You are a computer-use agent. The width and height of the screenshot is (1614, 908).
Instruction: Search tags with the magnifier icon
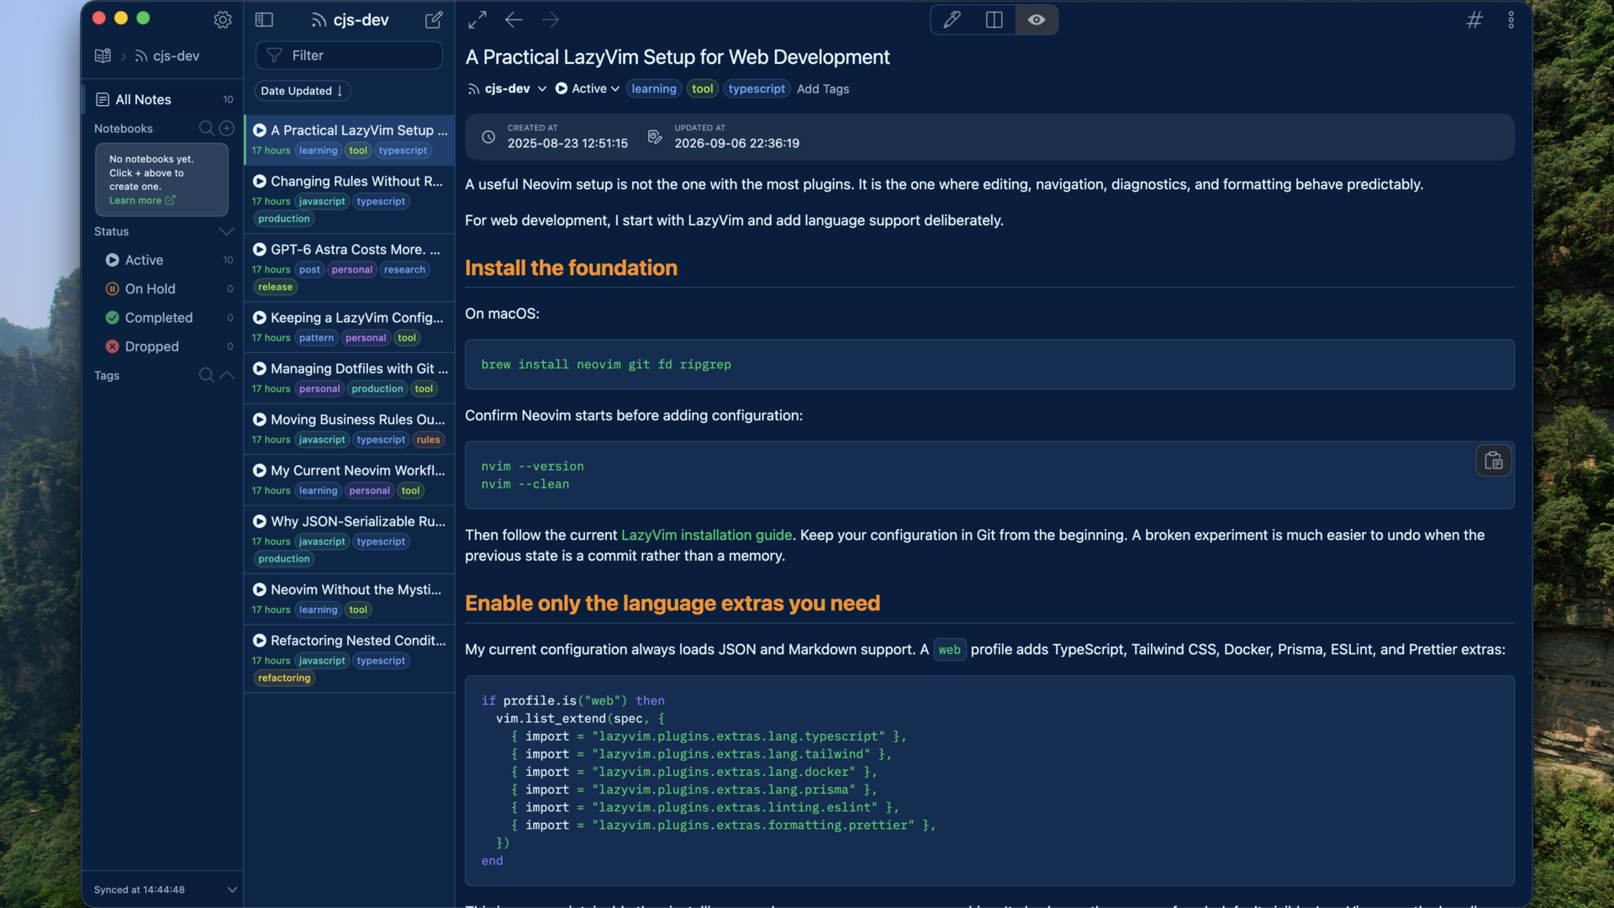click(x=206, y=375)
